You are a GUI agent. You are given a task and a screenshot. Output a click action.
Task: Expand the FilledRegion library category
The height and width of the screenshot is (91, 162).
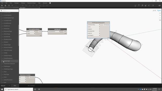[3, 66]
